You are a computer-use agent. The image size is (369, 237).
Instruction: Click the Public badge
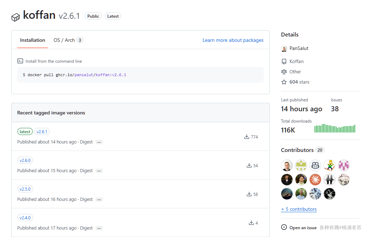(x=93, y=16)
